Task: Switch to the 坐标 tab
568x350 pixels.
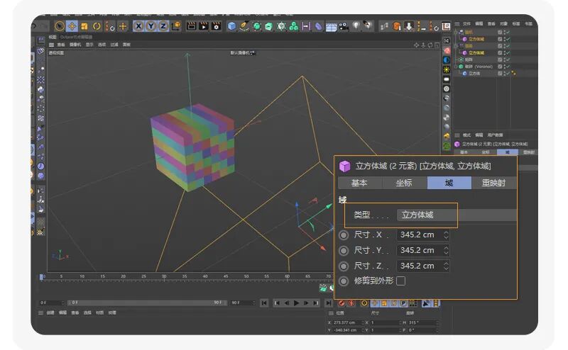Action: [x=404, y=183]
